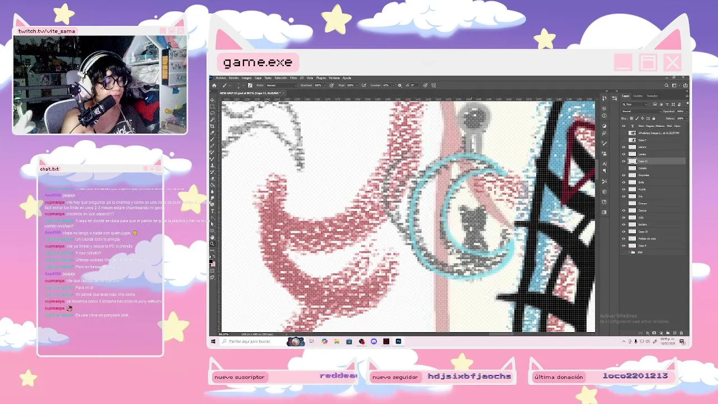718x404 pixels.
Task: Select the Type tool
Action: [212, 211]
